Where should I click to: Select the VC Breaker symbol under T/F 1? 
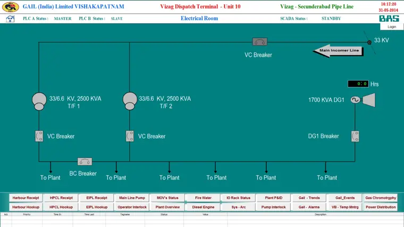(x=39, y=136)
